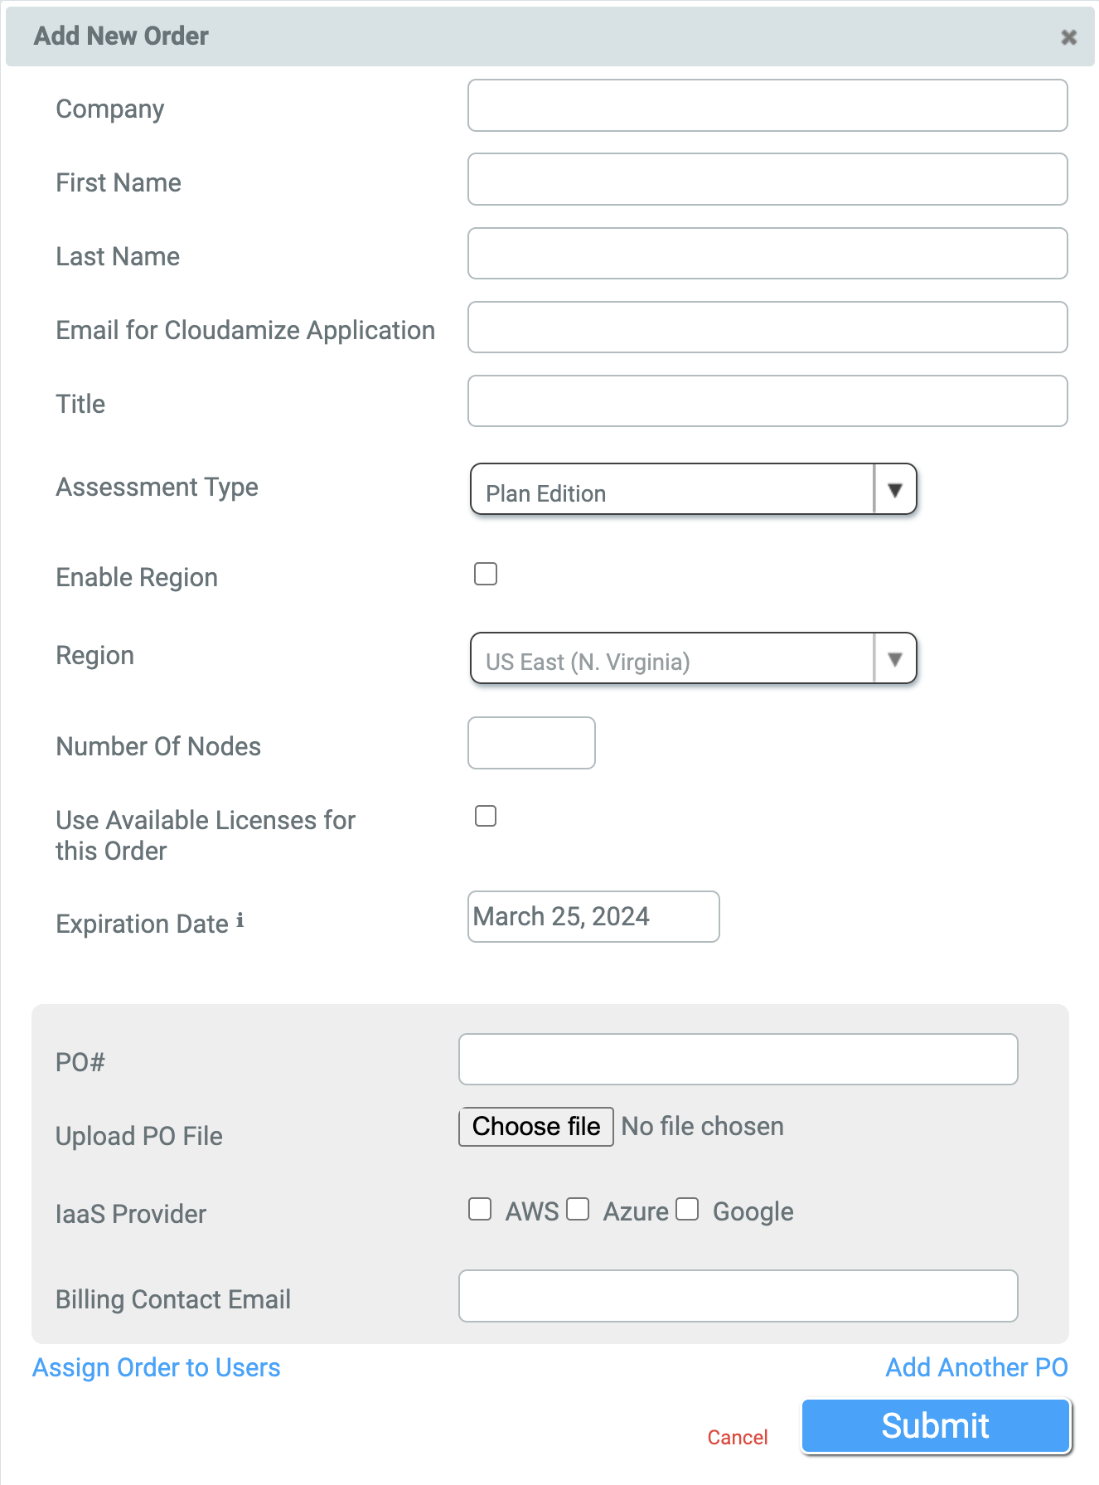Click the Number Of Nodes input box
Image resolution: width=1099 pixels, height=1485 pixels.
[x=531, y=743]
